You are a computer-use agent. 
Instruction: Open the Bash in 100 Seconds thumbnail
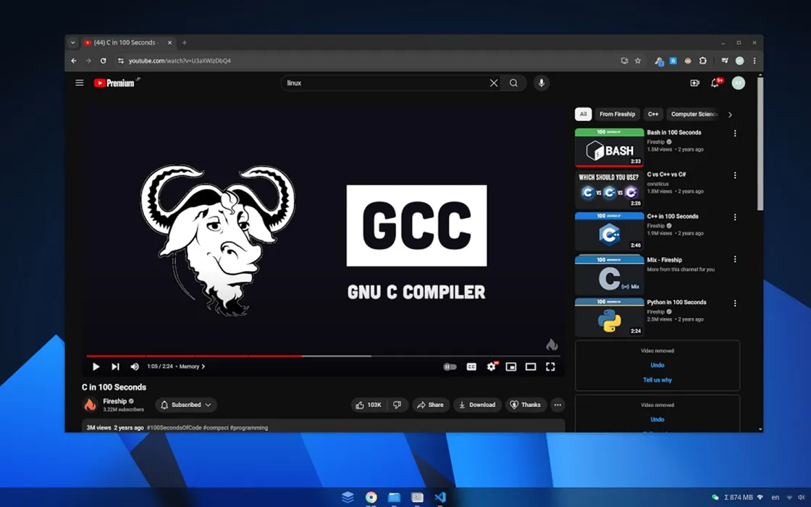[x=609, y=148]
